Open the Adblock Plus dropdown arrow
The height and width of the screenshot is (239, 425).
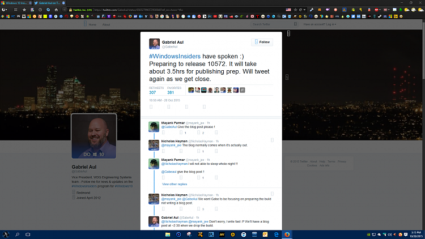coord(380,10)
